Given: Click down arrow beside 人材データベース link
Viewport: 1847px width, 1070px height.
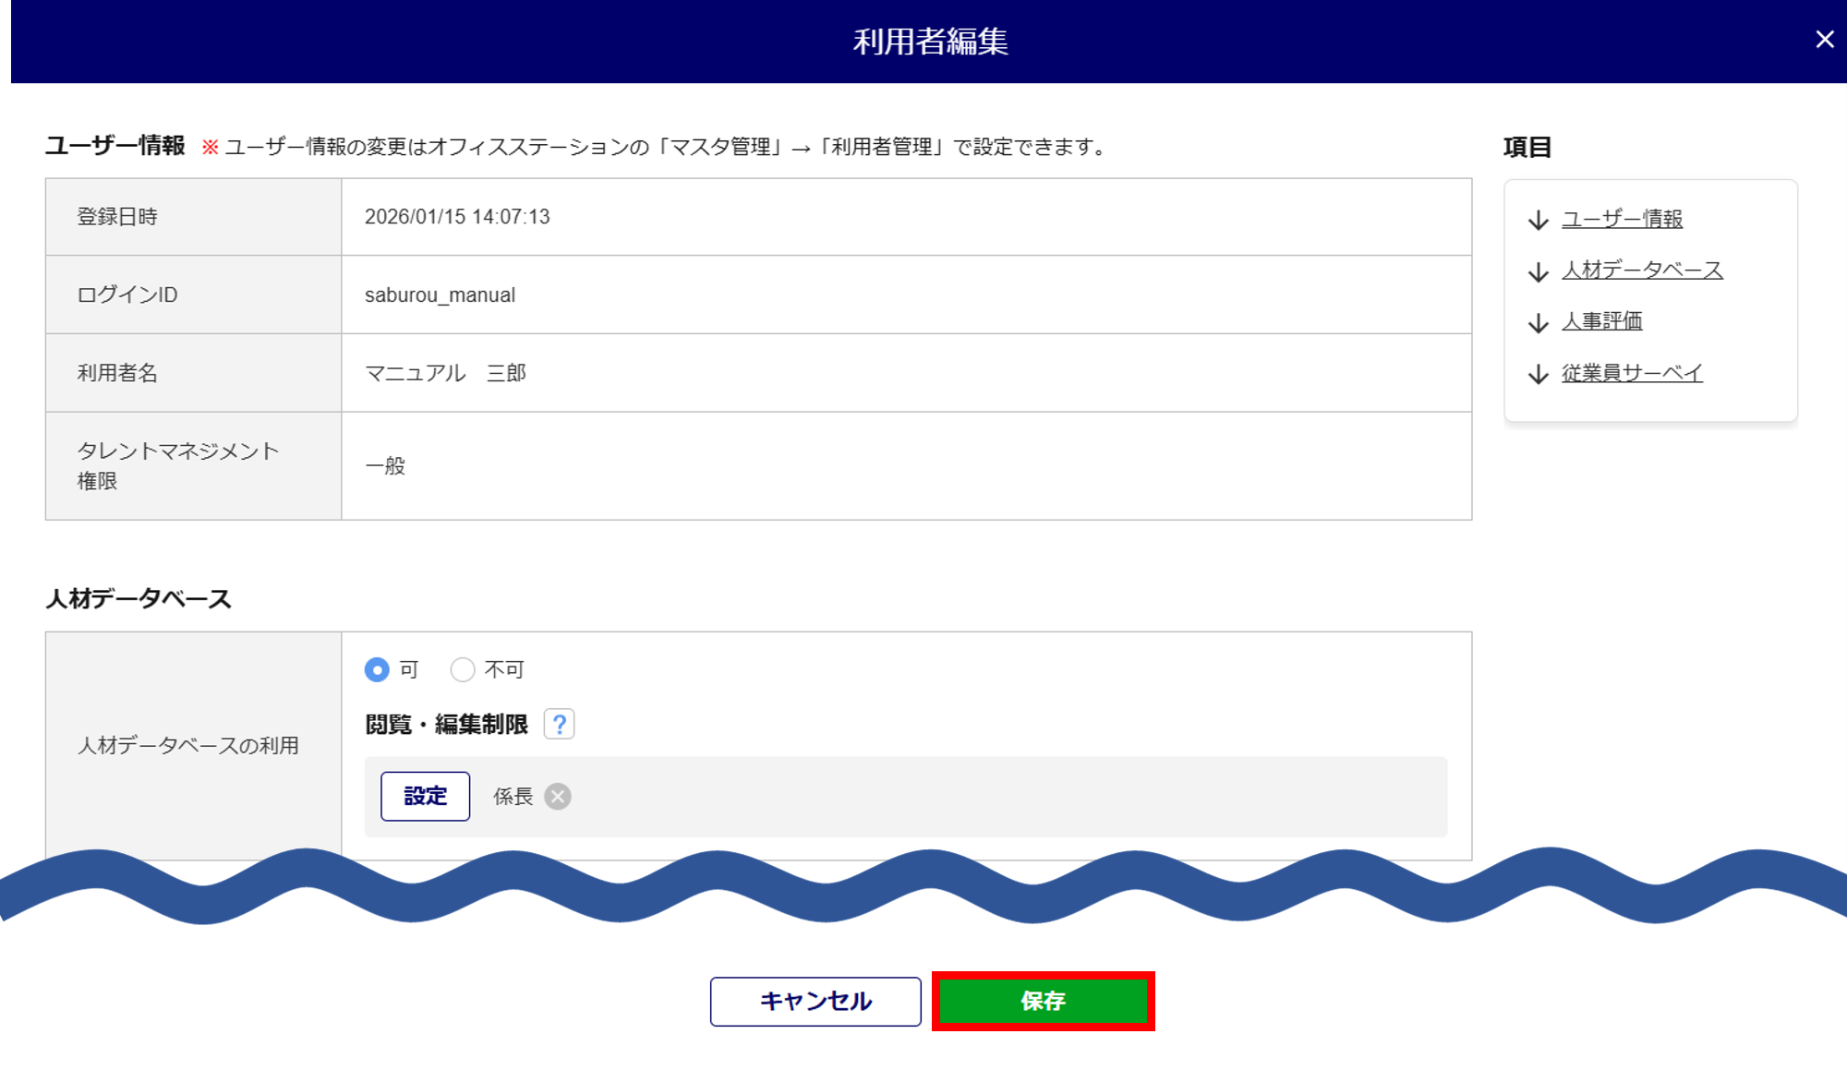Looking at the screenshot, I should pyautogui.click(x=1538, y=271).
